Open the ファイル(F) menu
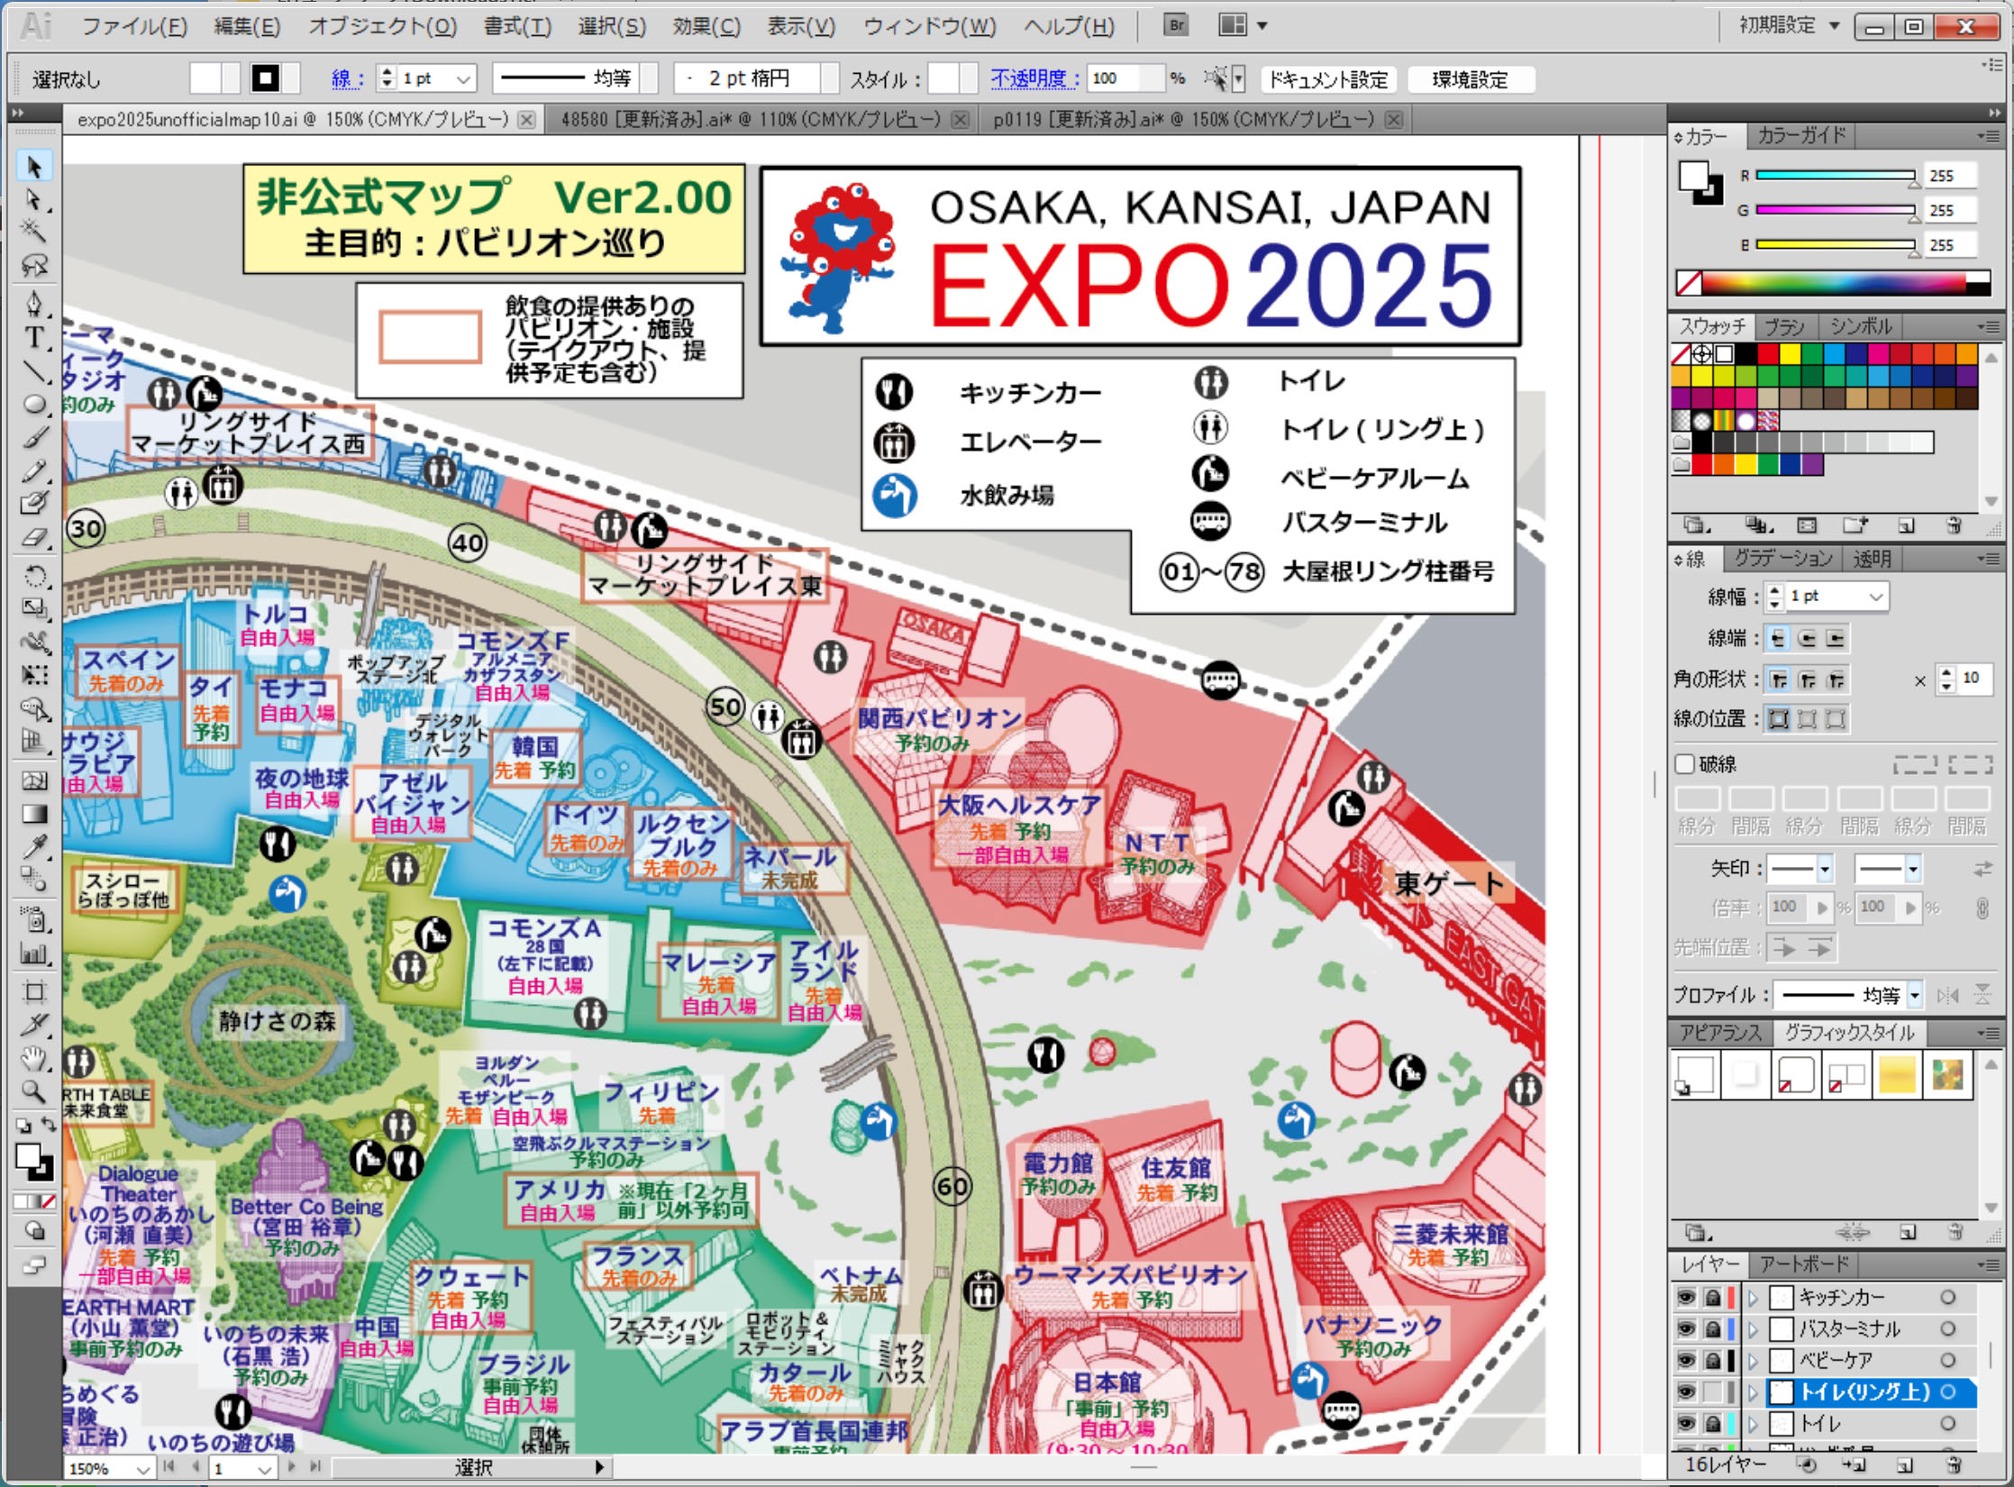The width and height of the screenshot is (2014, 1487). (134, 27)
